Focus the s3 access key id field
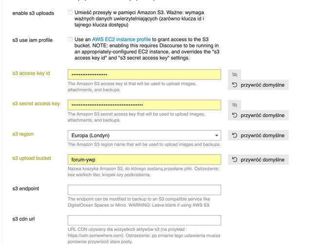This screenshot has height=244, width=319. coord(144,75)
